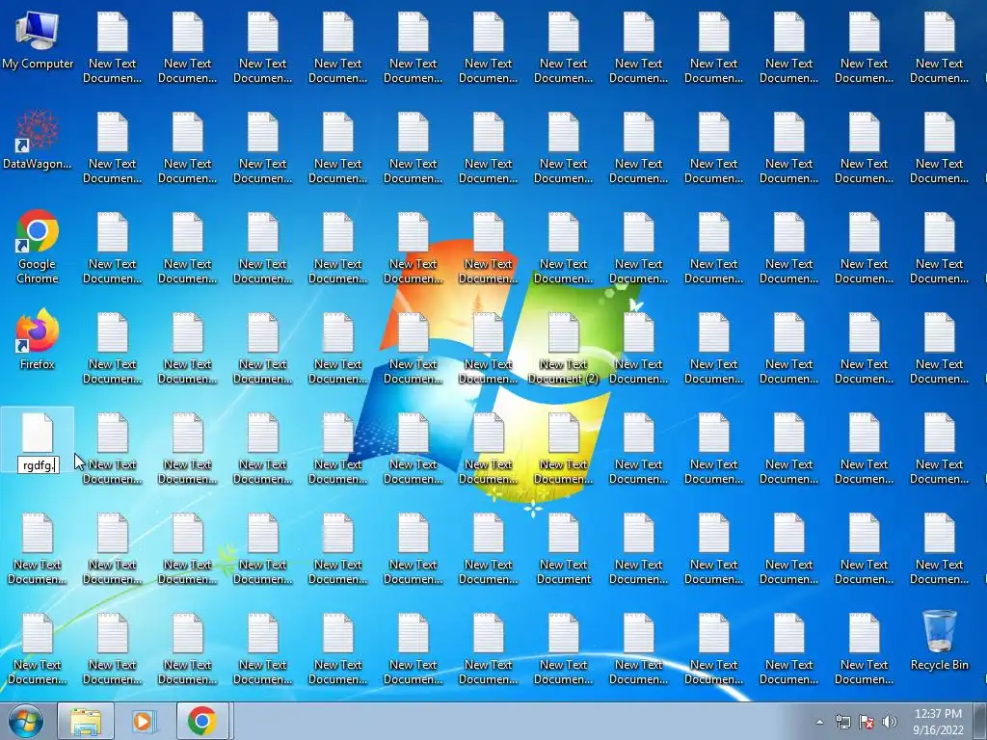The width and height of the screenshot is (987, 740).
Task: Select text document immediately right of Firefox
Action: pyautogui.click(x=112, y=349)
